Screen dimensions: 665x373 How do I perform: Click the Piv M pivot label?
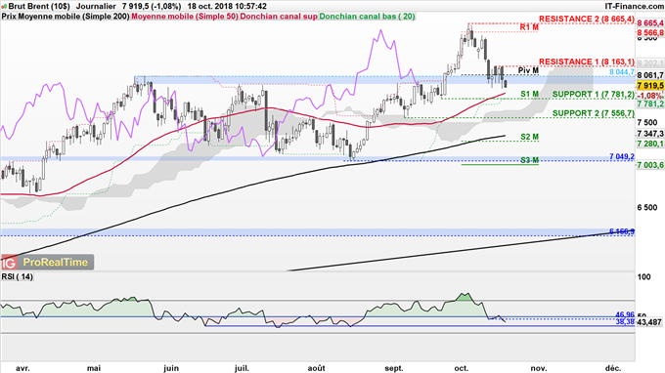click(x=528, y=70)
